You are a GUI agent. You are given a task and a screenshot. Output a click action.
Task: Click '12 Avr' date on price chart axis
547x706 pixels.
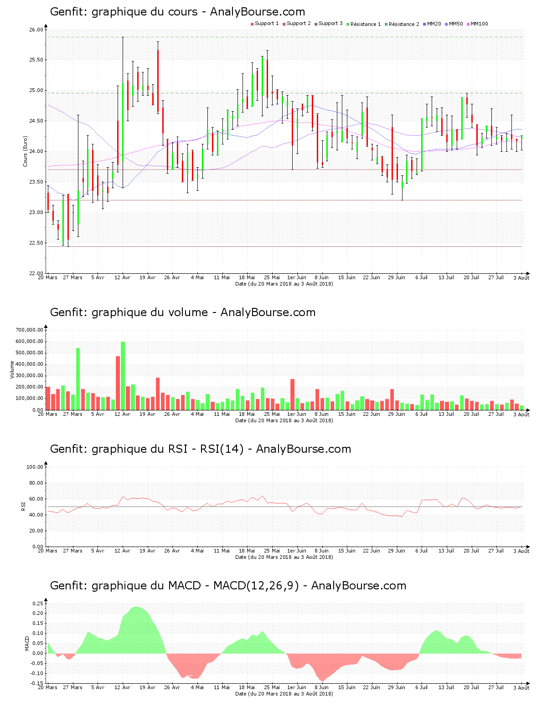pyautogui.click(x=122, y=277)
